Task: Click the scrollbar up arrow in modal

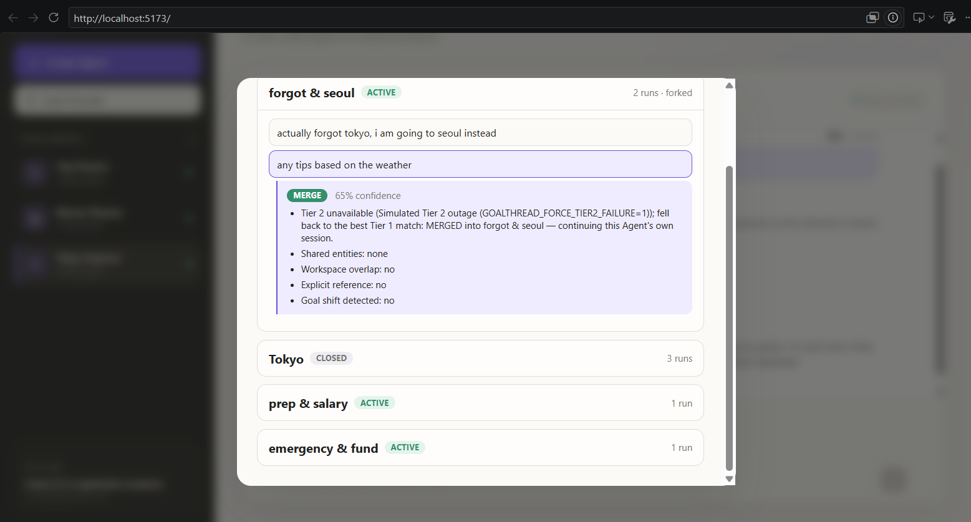Action: pyautogui.click(x=729, y=85)
